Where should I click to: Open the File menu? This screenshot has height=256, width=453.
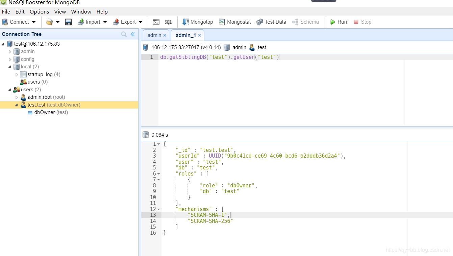coord(6,11)
